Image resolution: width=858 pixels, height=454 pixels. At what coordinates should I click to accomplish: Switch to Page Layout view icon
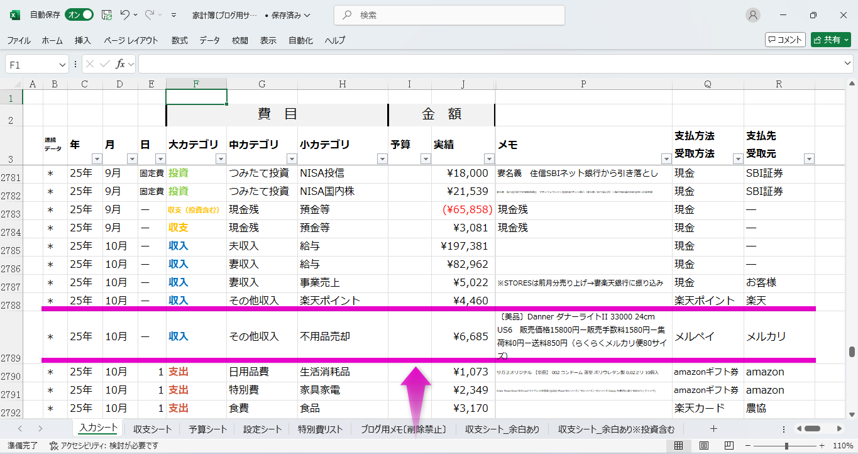pyautogui.click(x=703, y=446)
